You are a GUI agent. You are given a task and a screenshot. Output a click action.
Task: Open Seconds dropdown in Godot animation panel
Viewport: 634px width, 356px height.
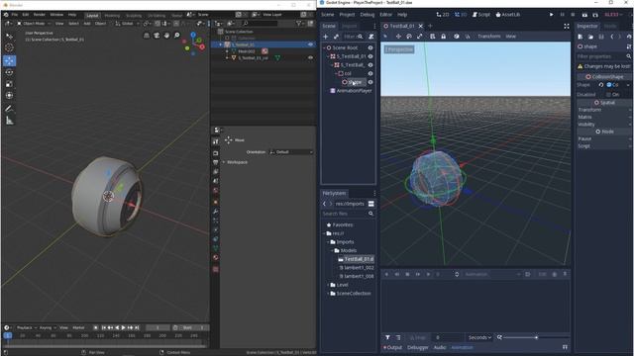click(479, 337)
